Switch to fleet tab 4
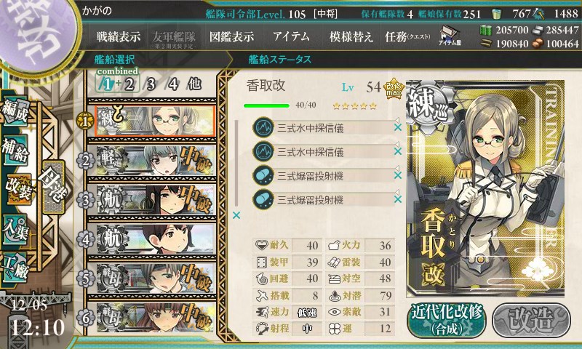This screenshot has width=582, height=349. [x=172, y=84]
